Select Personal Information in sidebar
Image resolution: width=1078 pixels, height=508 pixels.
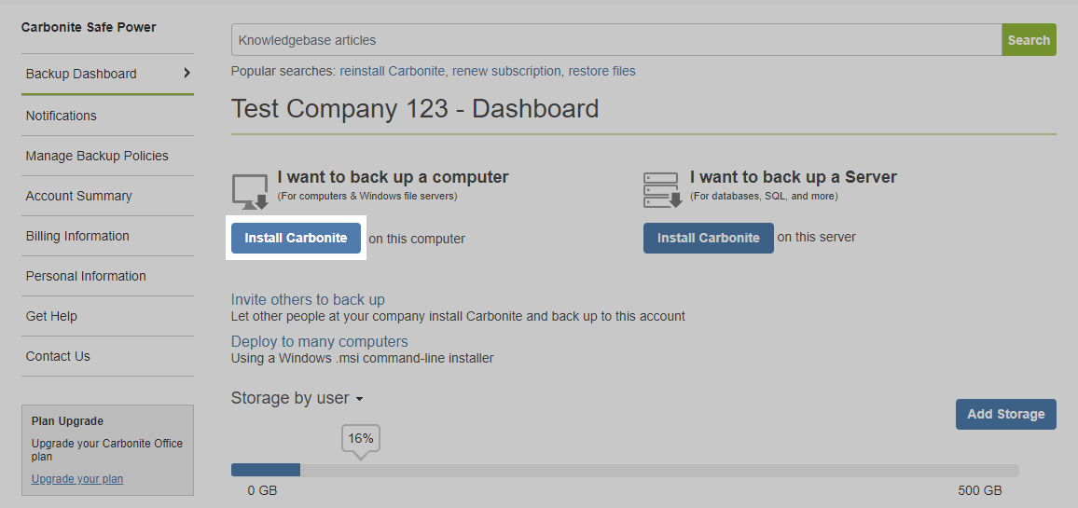pos(86,276)
